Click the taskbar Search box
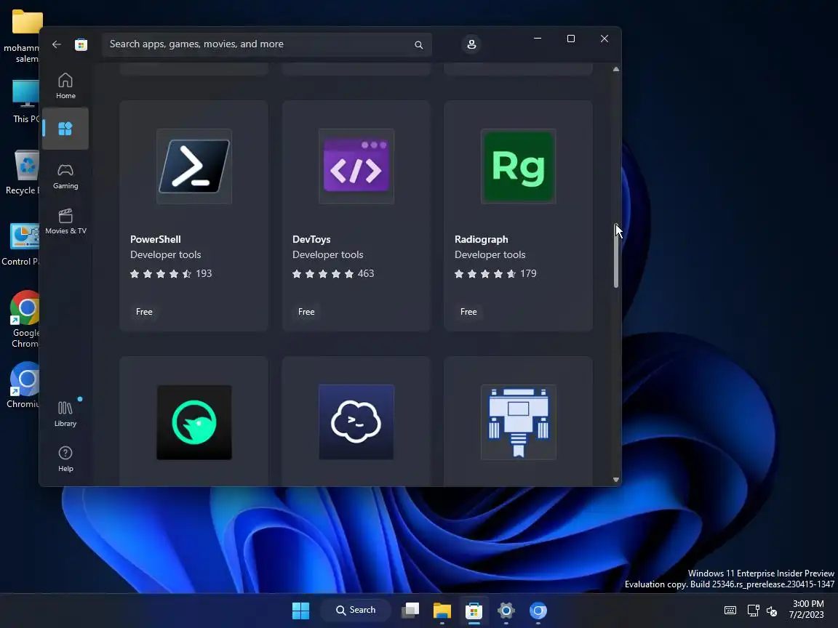The image size is (838, 628). (356, 610)
